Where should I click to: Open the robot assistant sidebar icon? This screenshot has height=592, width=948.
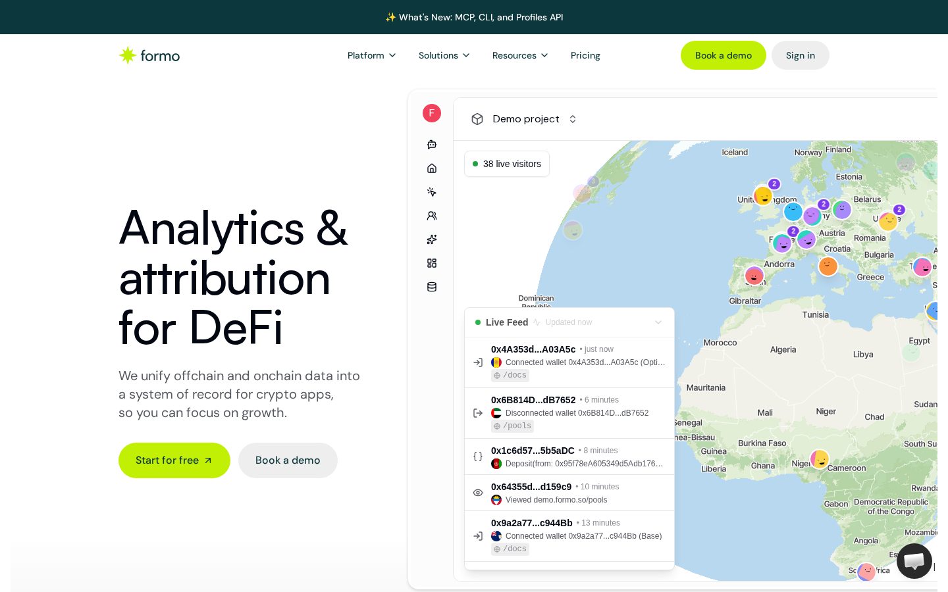pyautogui.click(x=432, y=145)
